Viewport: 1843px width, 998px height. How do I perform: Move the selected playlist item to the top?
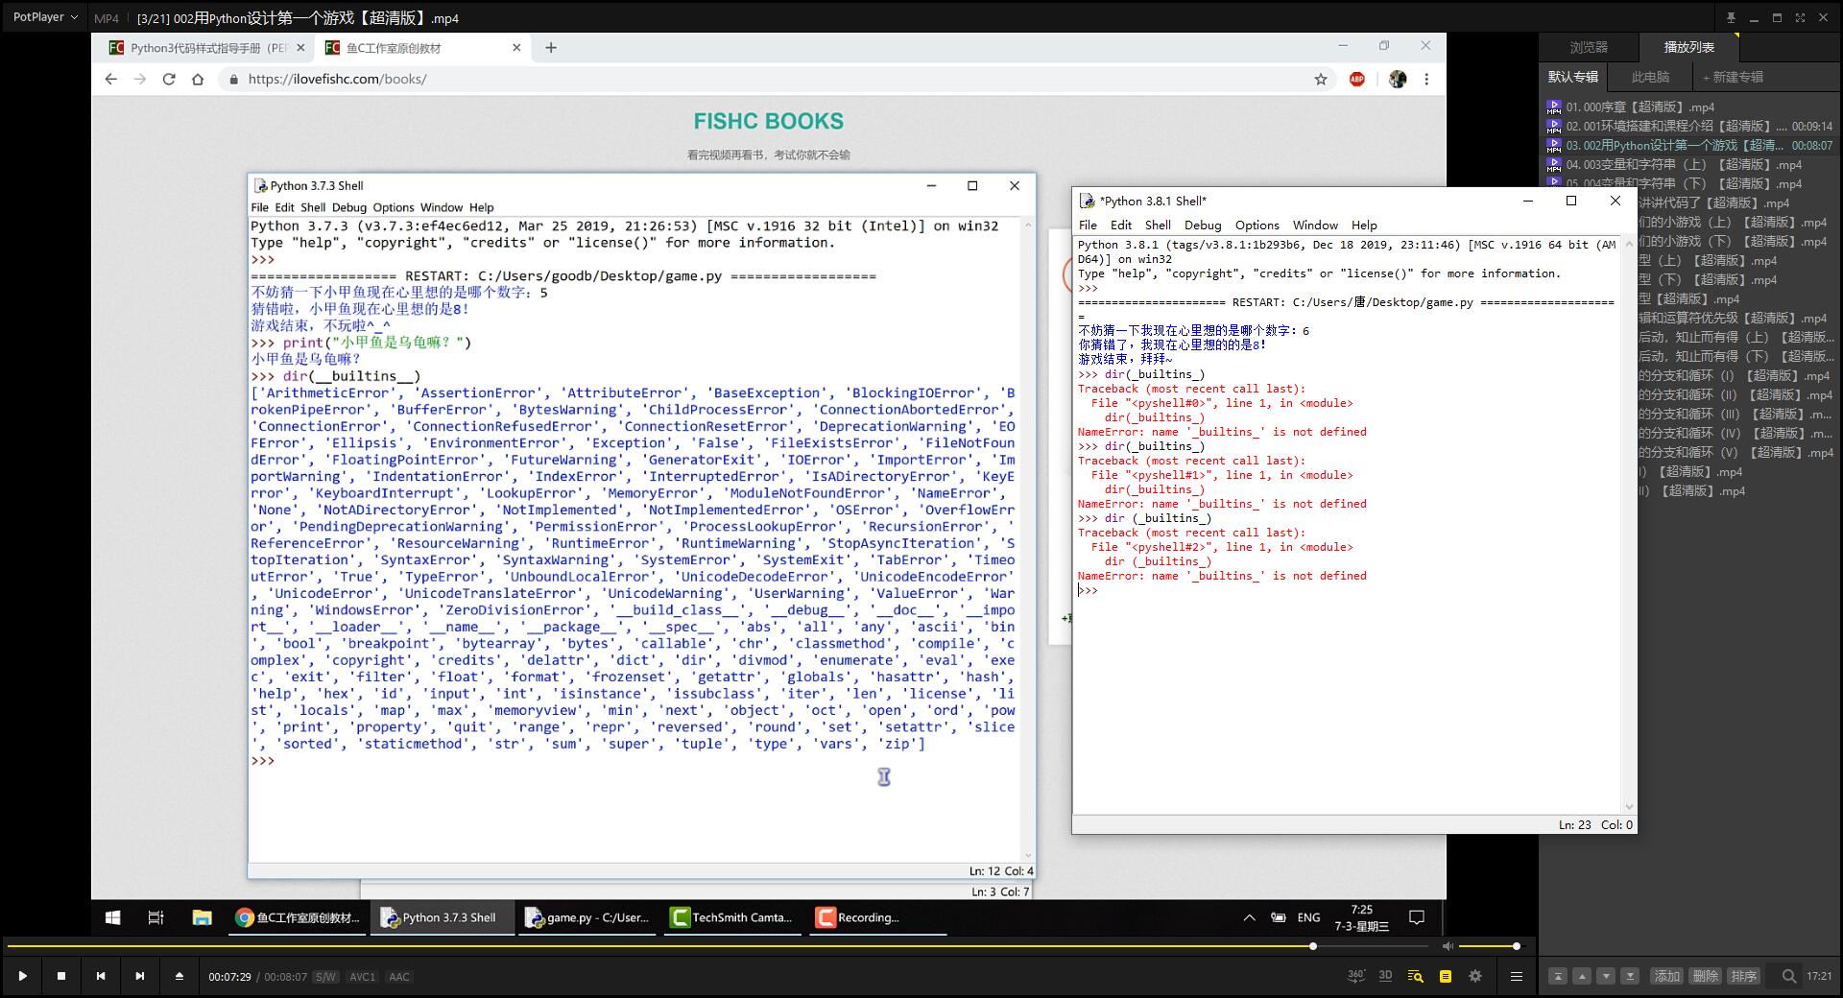(x=1558, y=976)
